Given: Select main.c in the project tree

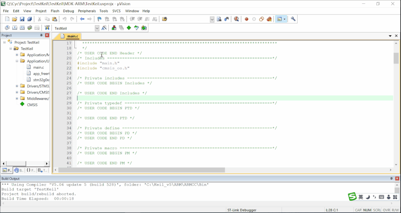Looking at the screenshot, I should tap(38, 67).
